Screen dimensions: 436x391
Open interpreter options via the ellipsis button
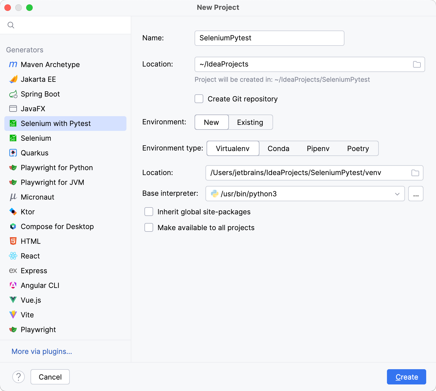click(x=416, y=194)
